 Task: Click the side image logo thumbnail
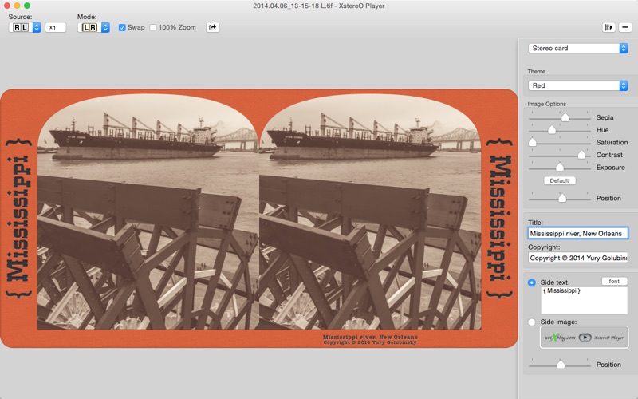tap(584, 337)
